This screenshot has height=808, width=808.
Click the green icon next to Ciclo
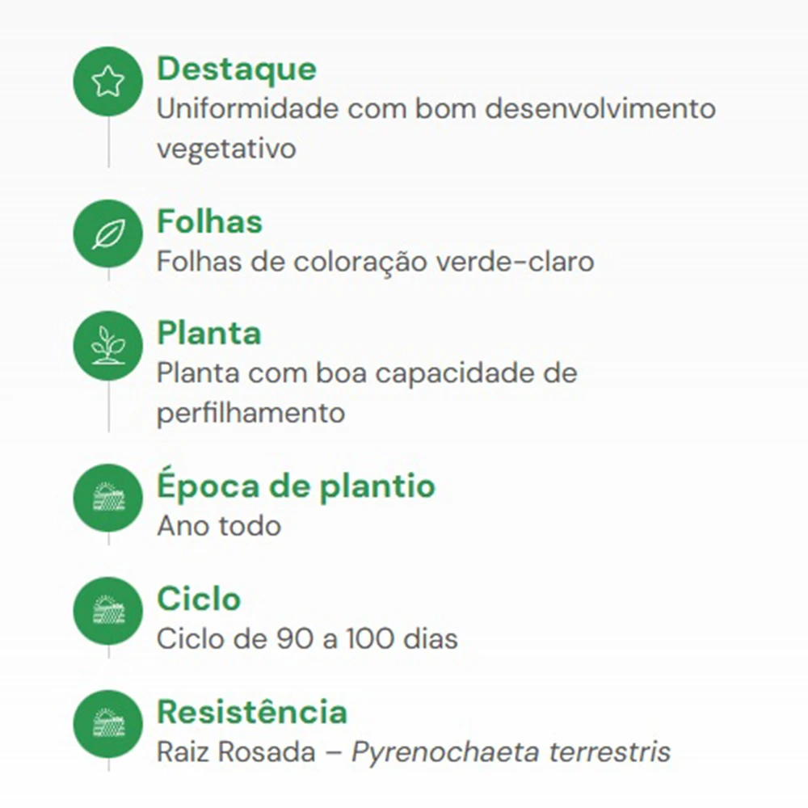point(107,611)
